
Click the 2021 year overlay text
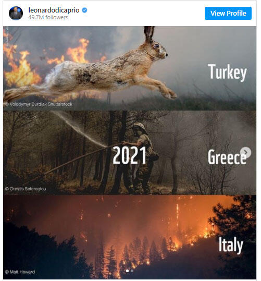tap(129, 155)
